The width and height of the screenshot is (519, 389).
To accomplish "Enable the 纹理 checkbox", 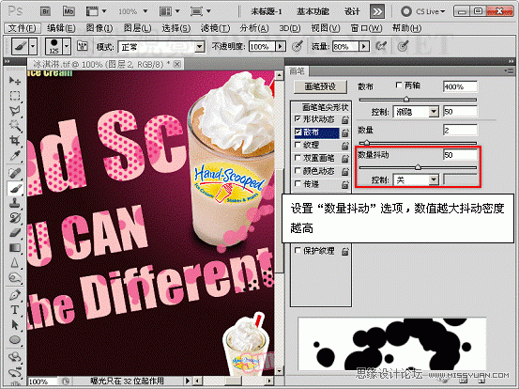I will (x=298, y=145).
